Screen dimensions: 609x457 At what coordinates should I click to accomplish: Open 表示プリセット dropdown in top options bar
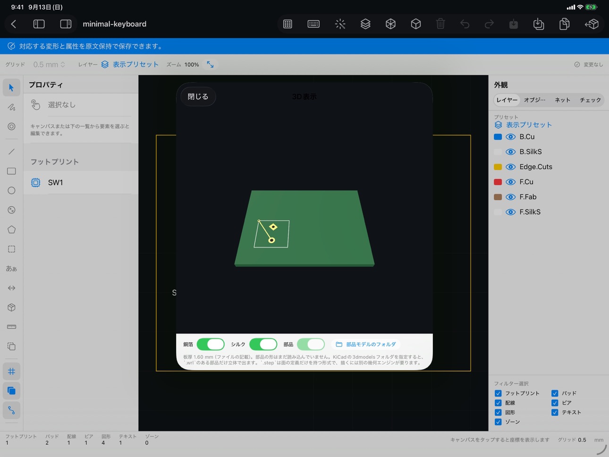(130, 65)
